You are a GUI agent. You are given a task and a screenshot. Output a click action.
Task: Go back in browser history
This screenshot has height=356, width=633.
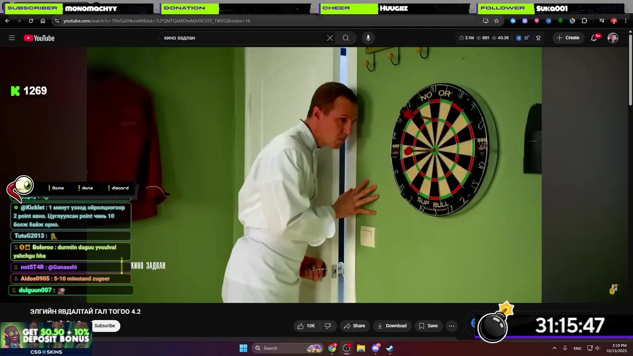point(7,21)
